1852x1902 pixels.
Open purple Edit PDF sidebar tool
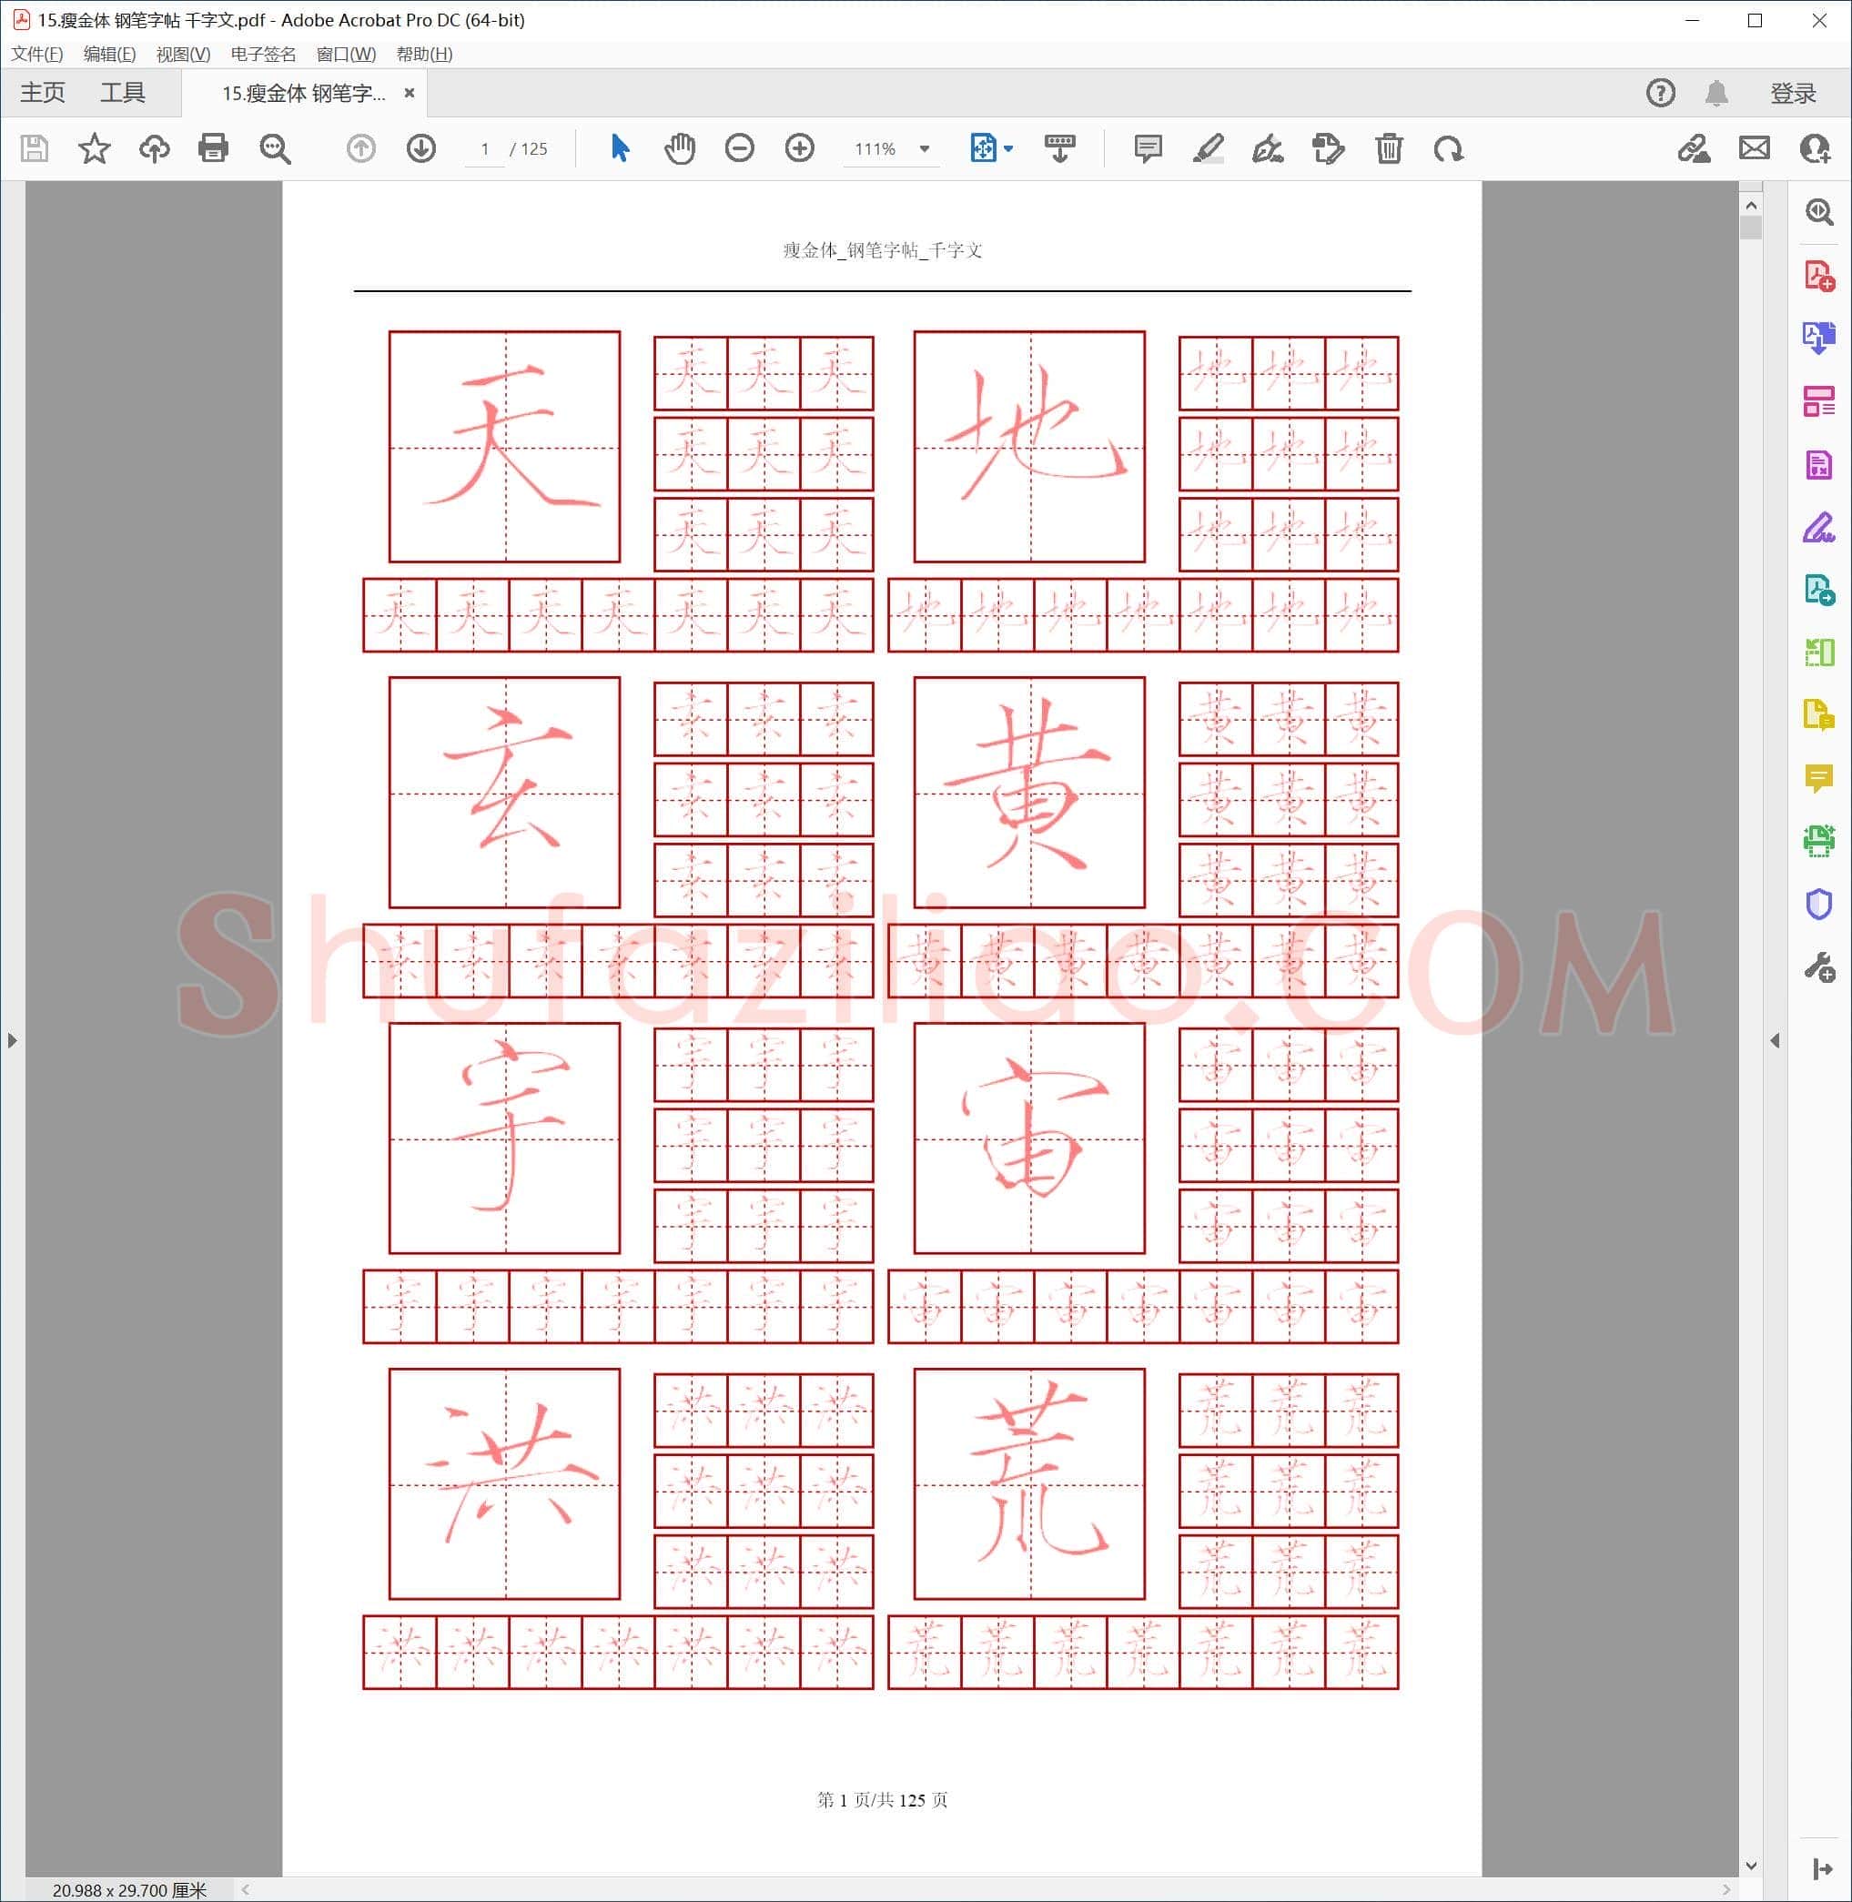[x=1819, y=464]
